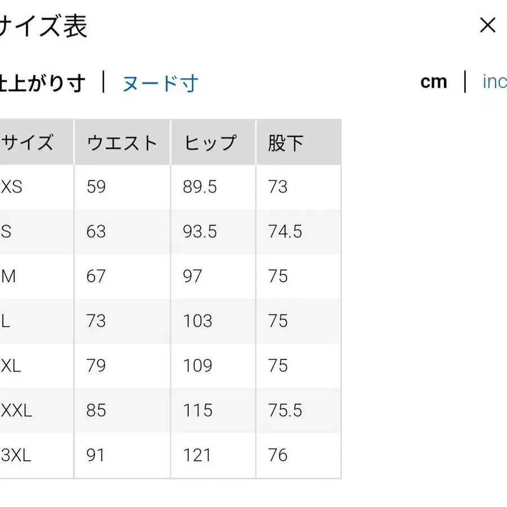This screenshot has width=507, height=507.
Task: Click the サイズ column header
Action: click(x=27, y=142)
